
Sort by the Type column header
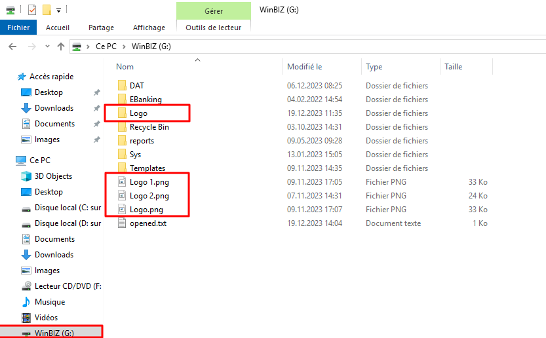(x=374, y=66)
